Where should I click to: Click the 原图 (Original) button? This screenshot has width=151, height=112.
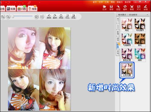point(61,17)
